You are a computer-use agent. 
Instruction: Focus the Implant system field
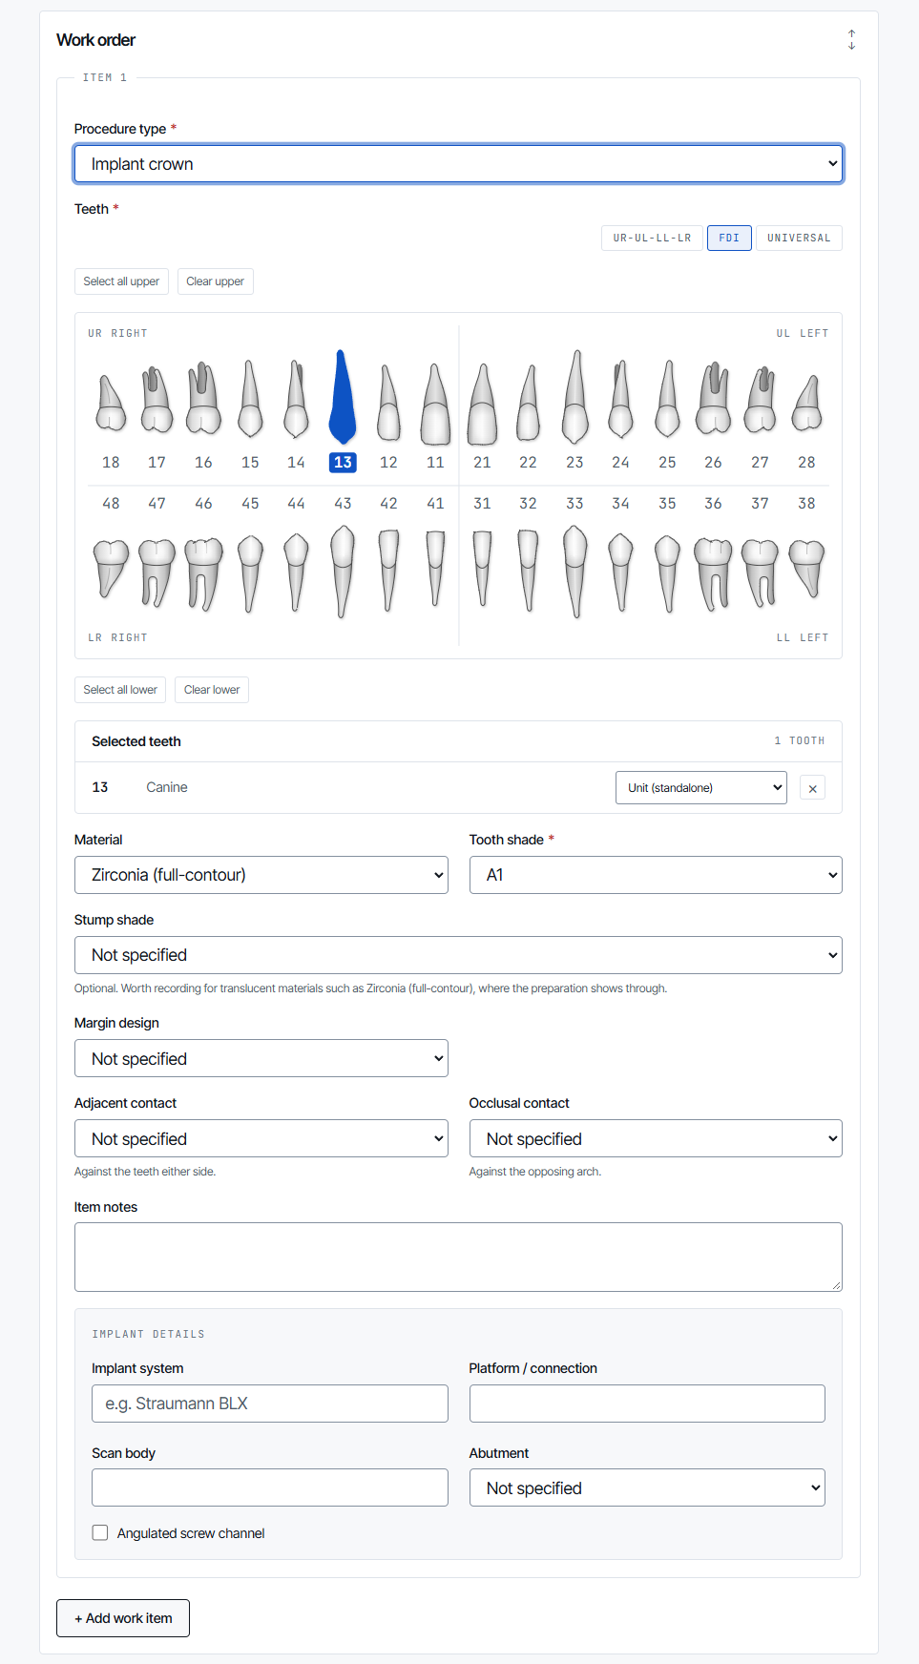tap(270, 1404)
